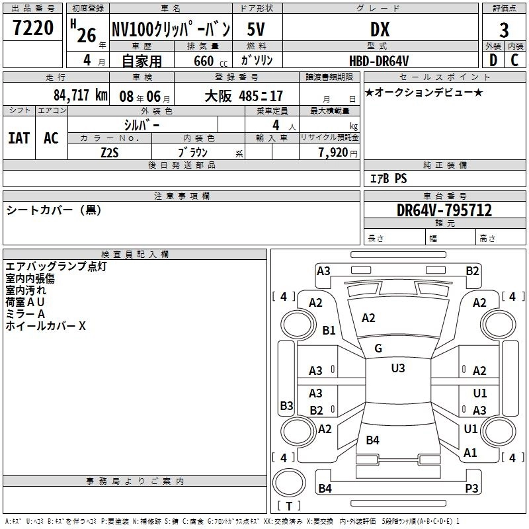Select the オークションデビュー sales point text

click(x=424, y=92)
